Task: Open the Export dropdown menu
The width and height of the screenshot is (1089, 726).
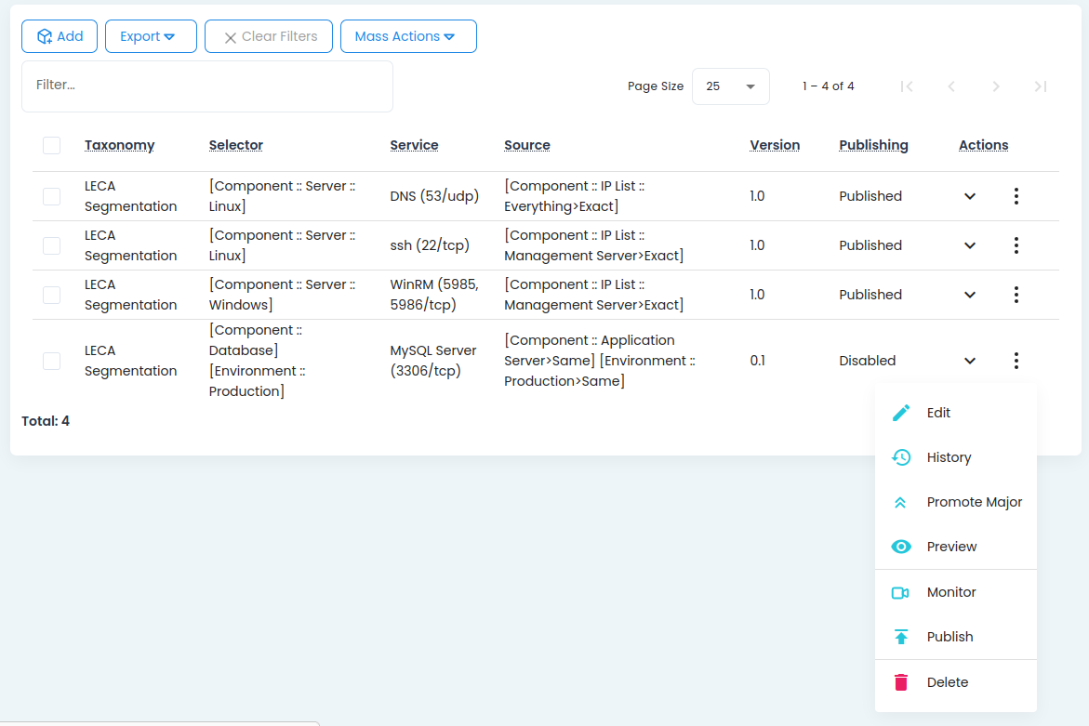Action: [x=151, y=36]
